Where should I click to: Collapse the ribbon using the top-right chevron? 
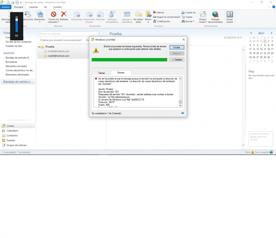pyautogui.click(x=269, y=7)
